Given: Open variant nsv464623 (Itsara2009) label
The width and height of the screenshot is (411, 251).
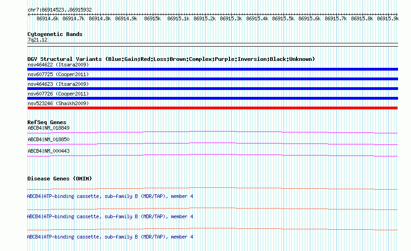Looking at the screenshot, I should pos(58,84).
